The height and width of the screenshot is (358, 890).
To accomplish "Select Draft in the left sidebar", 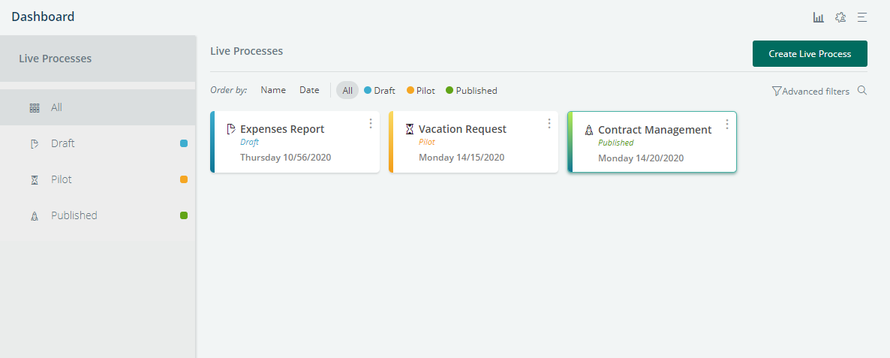I will [98, 143].
